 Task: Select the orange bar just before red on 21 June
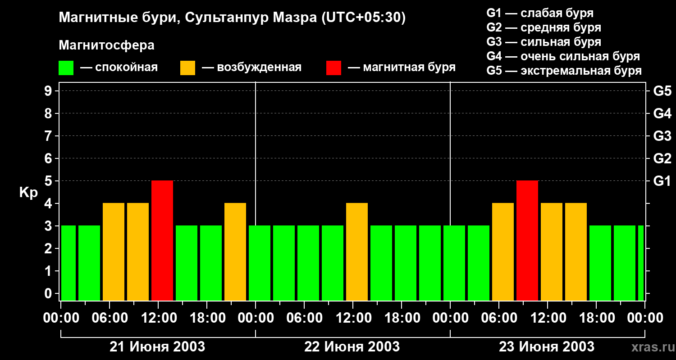click(138, 252)
